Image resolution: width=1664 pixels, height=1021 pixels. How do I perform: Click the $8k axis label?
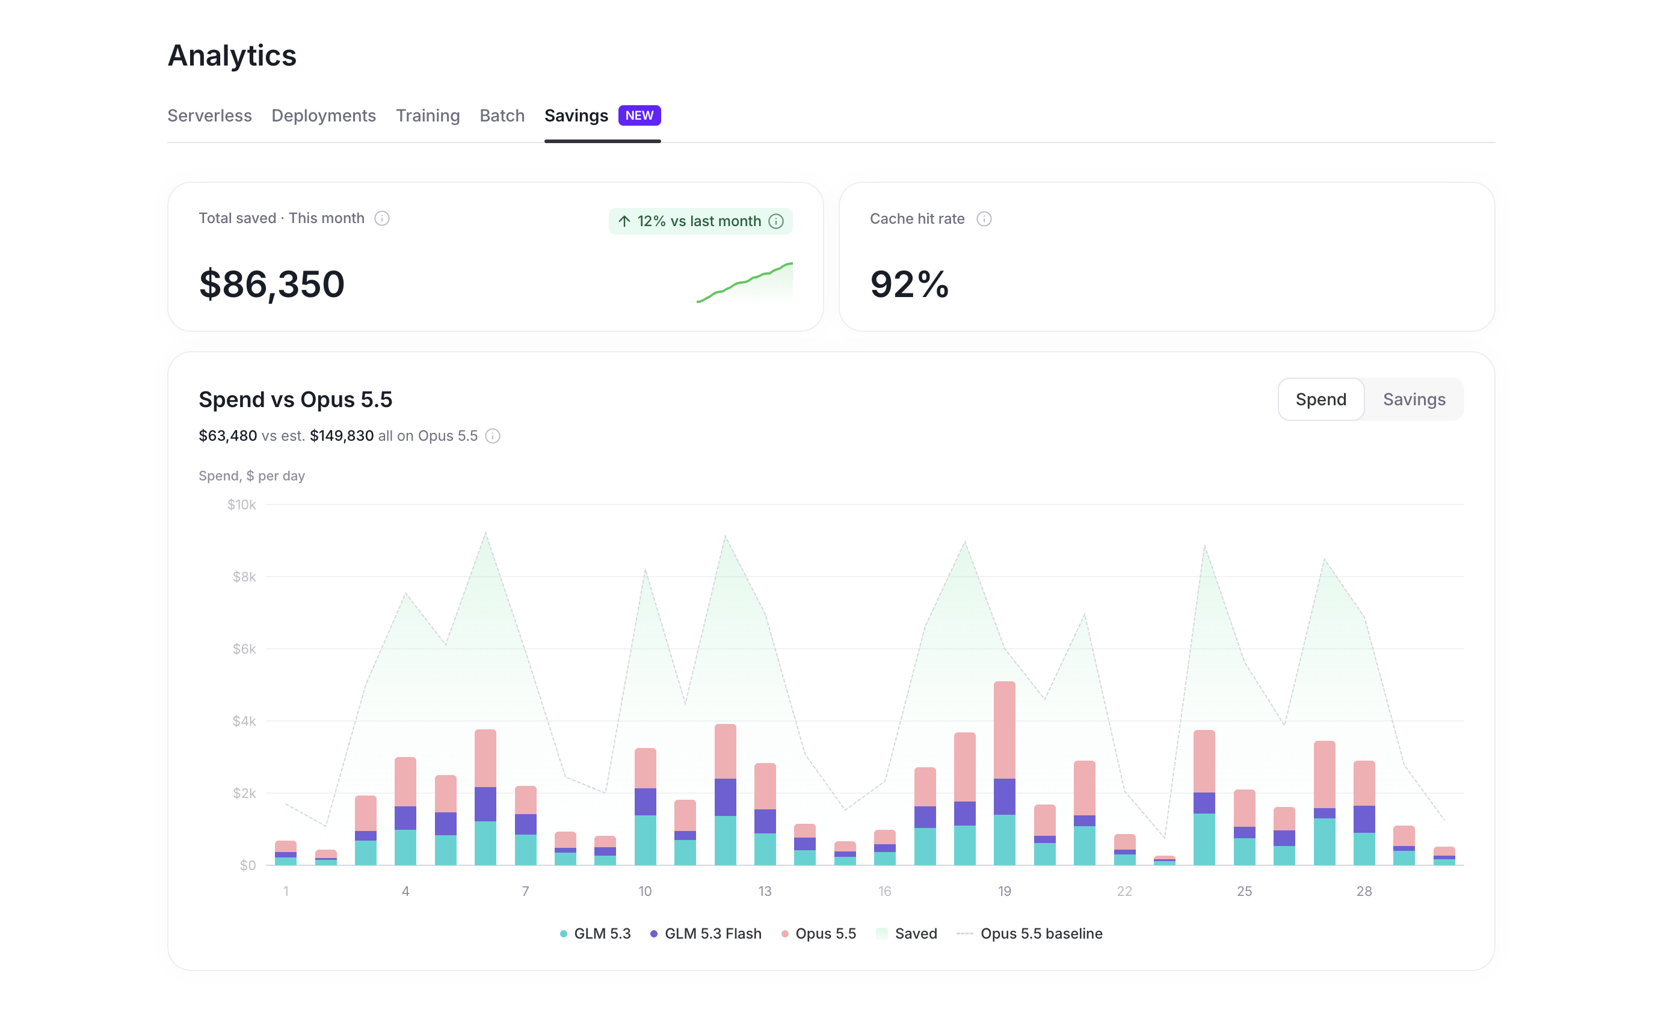point(244,577)
